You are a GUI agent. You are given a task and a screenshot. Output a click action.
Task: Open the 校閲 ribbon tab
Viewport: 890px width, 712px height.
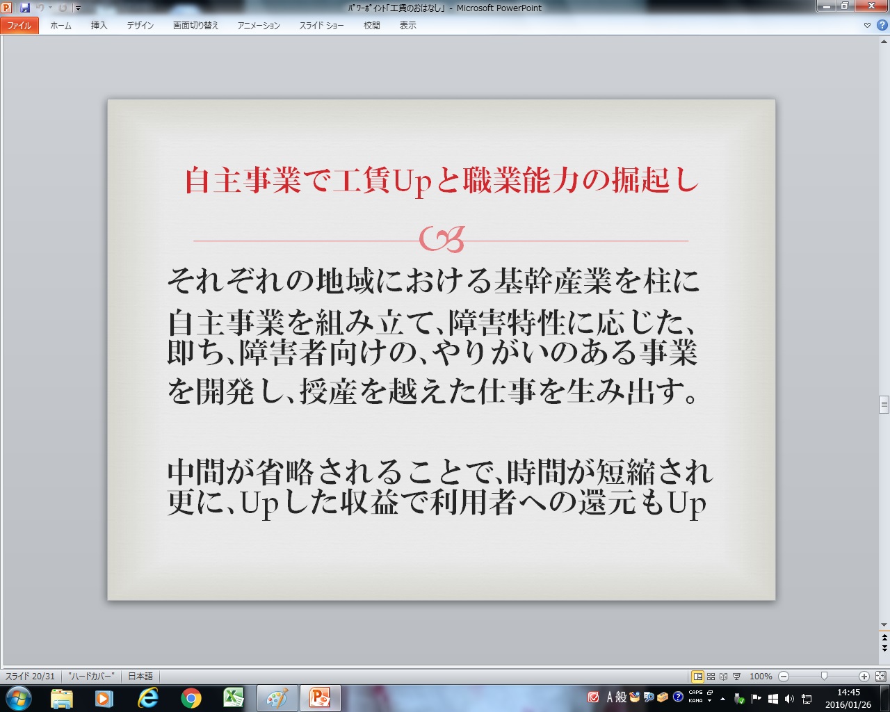pos(372,25)
